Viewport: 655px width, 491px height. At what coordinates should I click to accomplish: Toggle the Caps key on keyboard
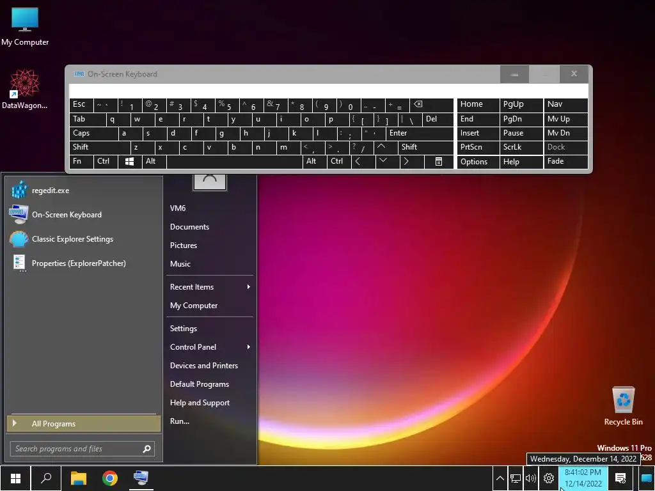(x=93, y=134)
